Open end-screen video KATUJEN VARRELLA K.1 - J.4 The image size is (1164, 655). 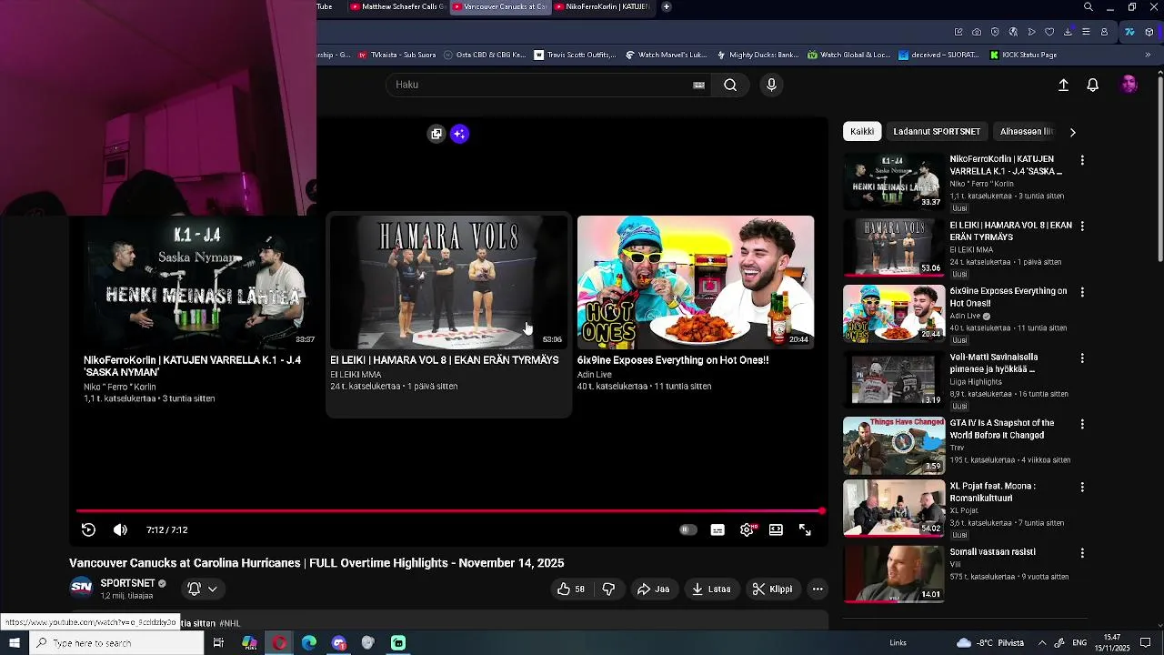pos(201,282)
